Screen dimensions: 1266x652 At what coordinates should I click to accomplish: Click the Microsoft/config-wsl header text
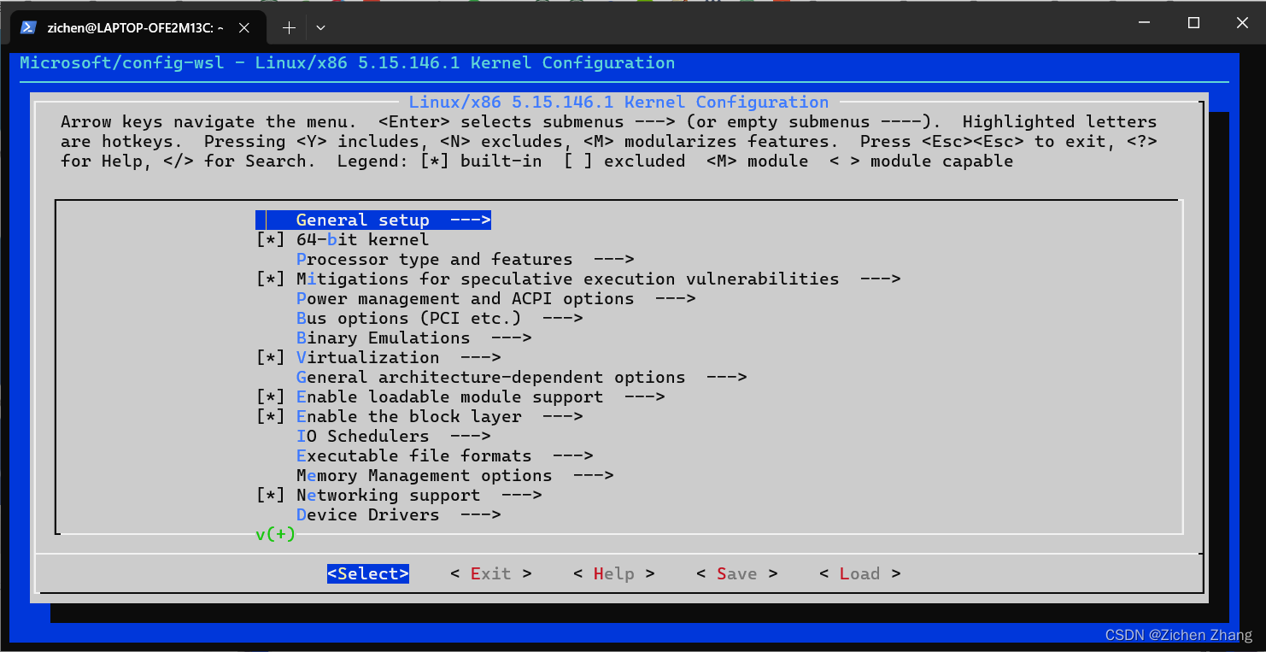(121, 62)
